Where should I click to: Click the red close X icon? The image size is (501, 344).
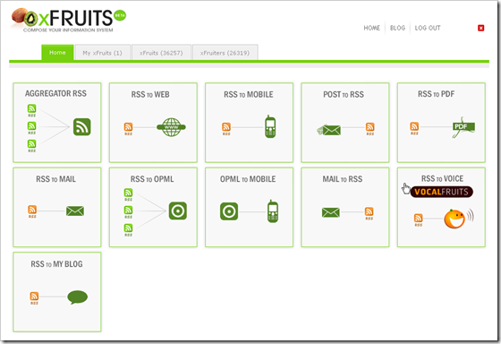(481, 28)
